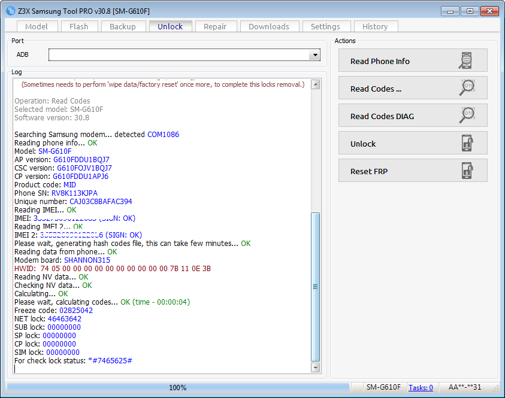Viewport: 505px width, 398px height.
Task: Click the log scrollbar up arrow
Action: click(316, 84)
